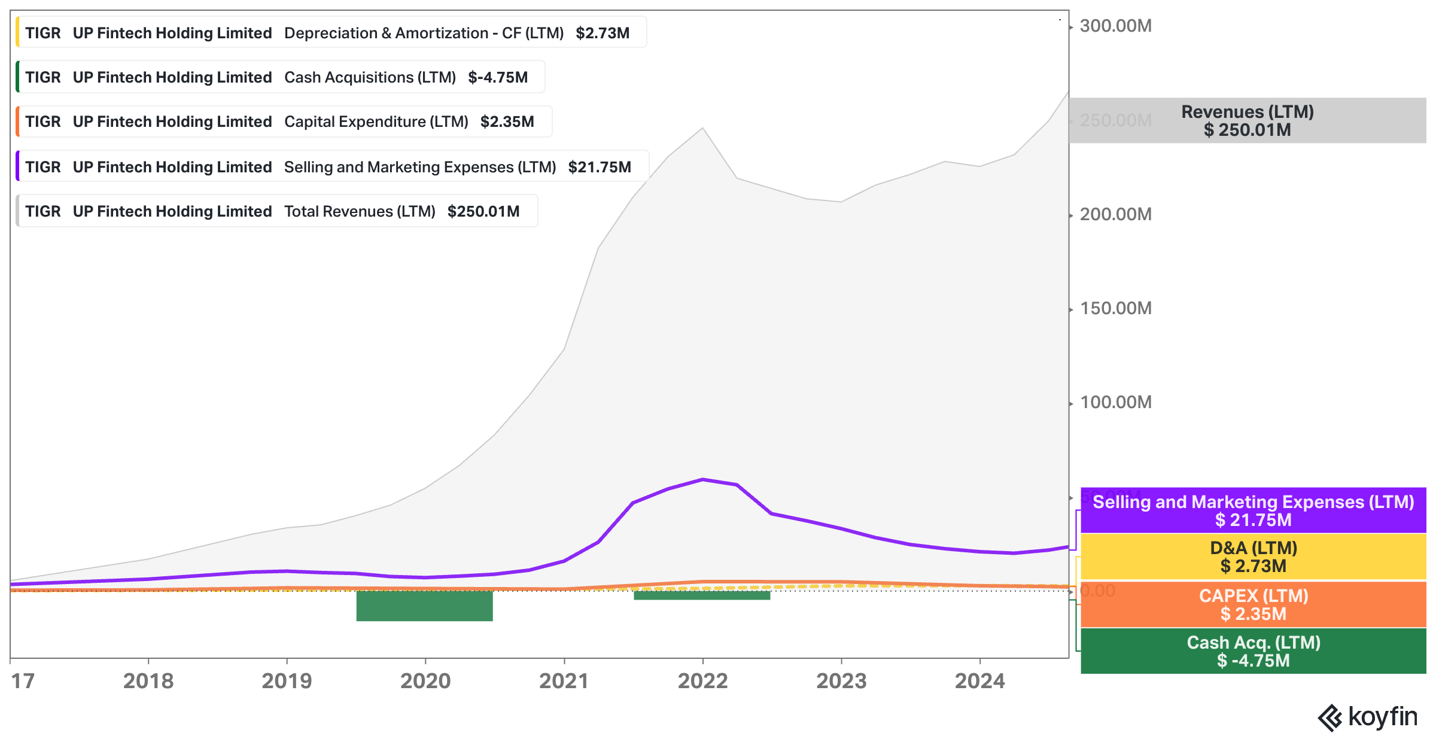This screenshot has height=742, width=1436.
Task: Click the small green acquisitions bar near 2022
Action: 701,595
